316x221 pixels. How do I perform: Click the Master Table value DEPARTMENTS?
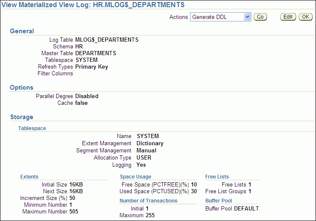point(95,53)
